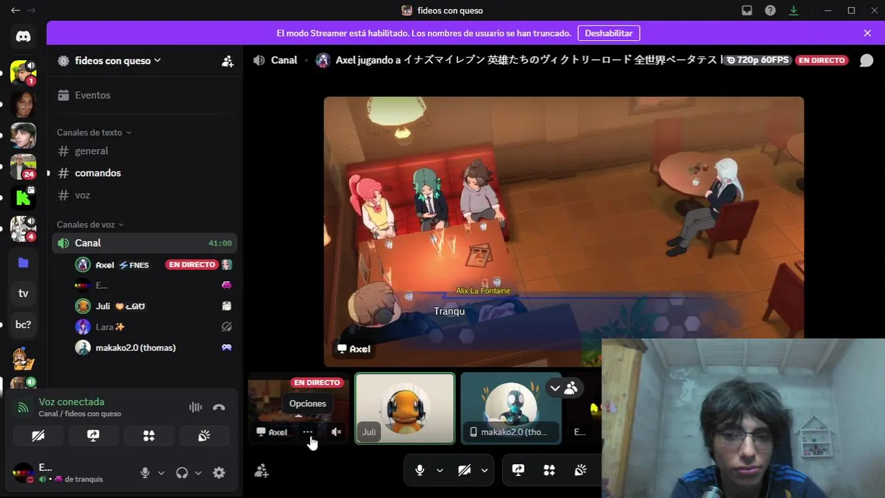Collapse participant tiles with the chevron button
Screen dimensions: 885x498
click(x=555, y=388)
